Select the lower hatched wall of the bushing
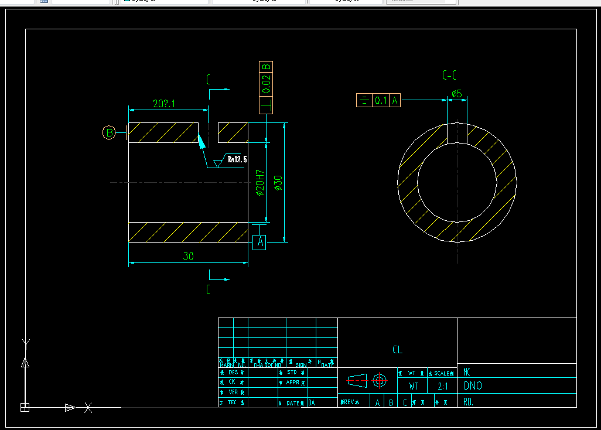 click(188, 232)
